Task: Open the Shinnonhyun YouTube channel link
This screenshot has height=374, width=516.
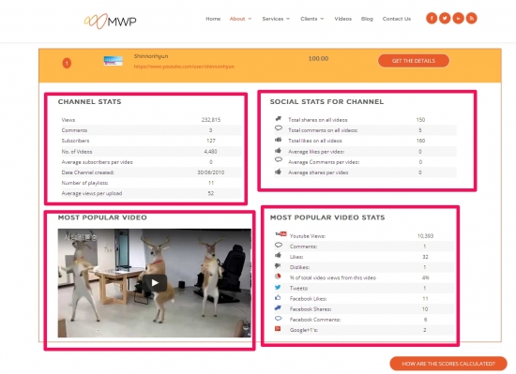Action: coord(184,67)
